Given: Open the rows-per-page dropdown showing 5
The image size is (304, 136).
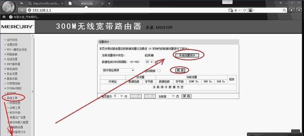Looking at the screenshot, I should tap(118, 96).
